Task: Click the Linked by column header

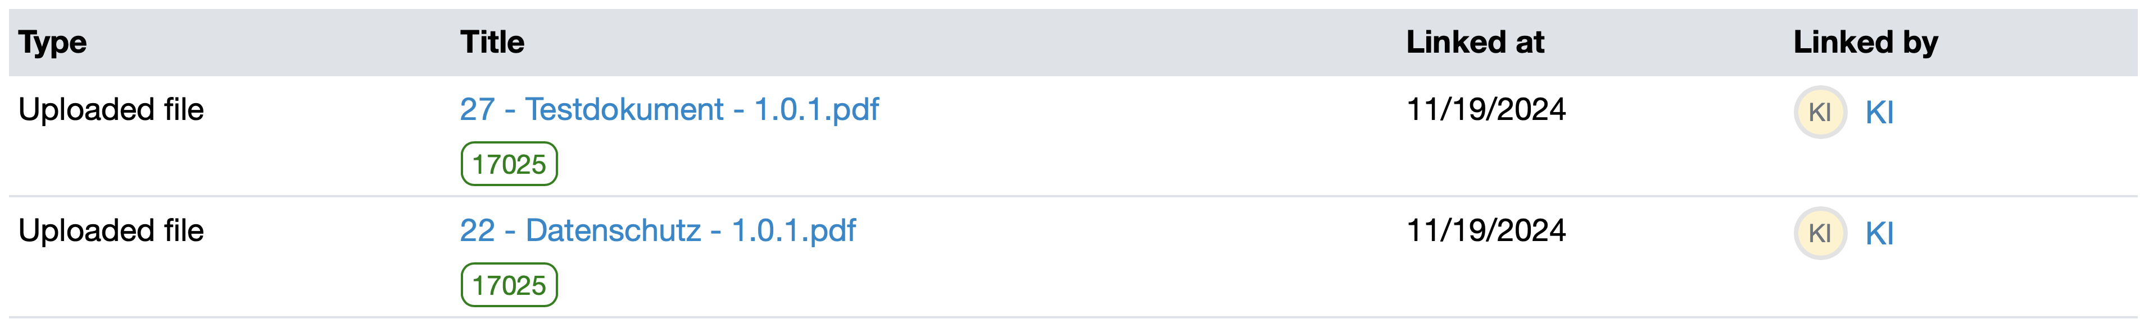Action: (1865, 43)
